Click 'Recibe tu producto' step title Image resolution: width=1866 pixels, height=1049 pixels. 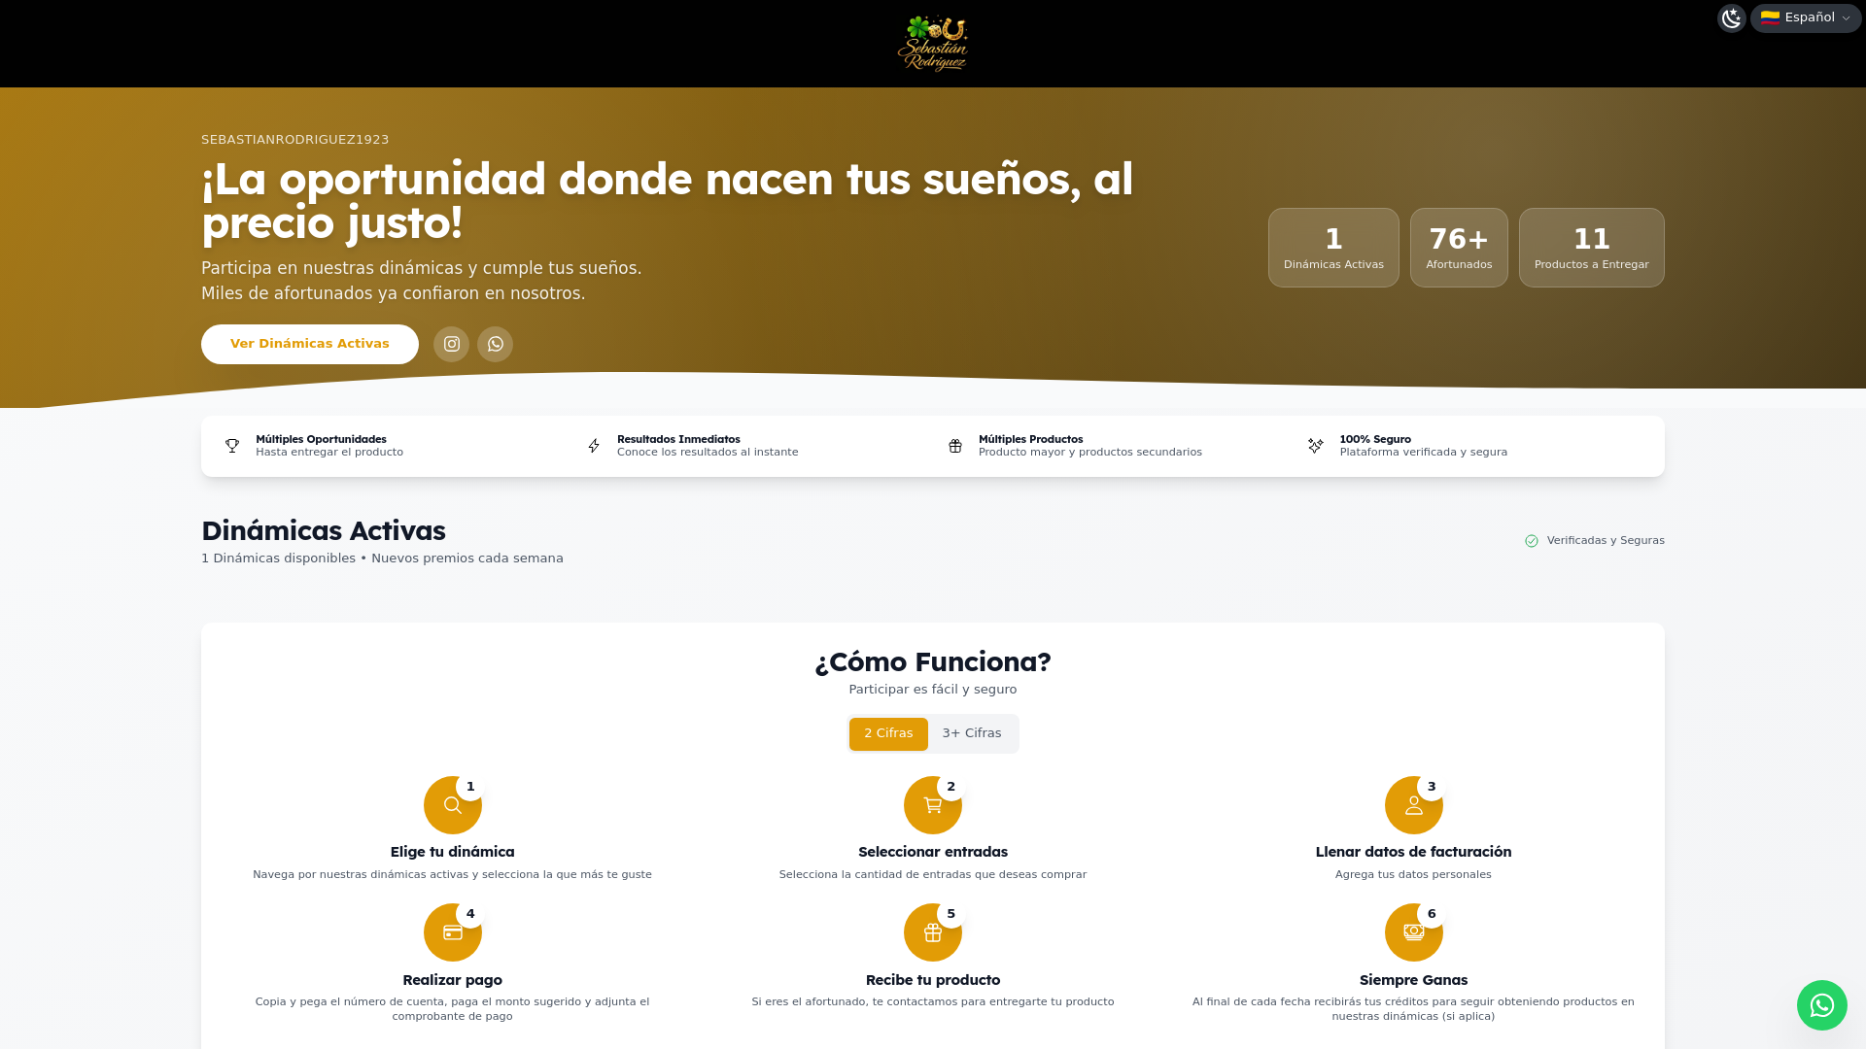point(933,980)
